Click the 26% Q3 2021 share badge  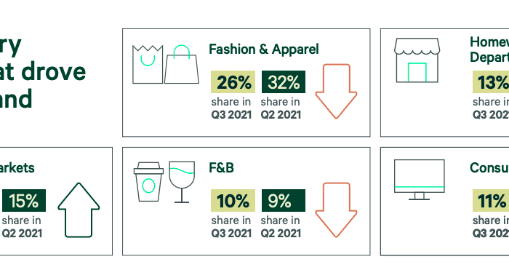click(233, 82)
